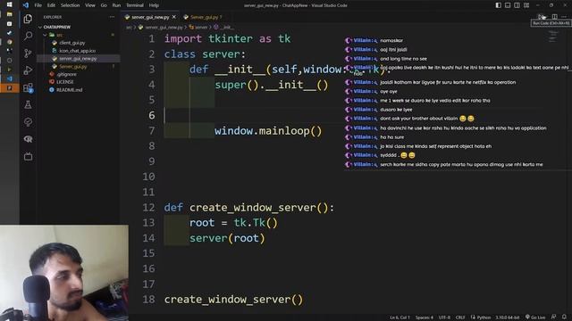Toggle primary side bar layout icon

498,5
